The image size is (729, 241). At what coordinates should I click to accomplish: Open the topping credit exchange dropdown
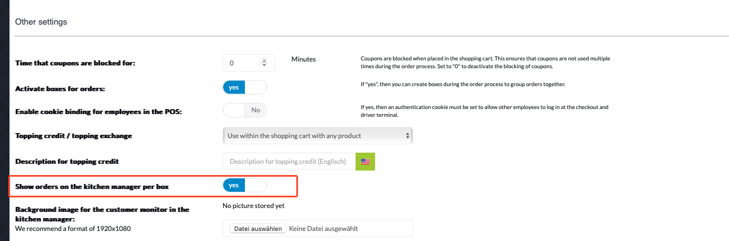click(318, 135)
